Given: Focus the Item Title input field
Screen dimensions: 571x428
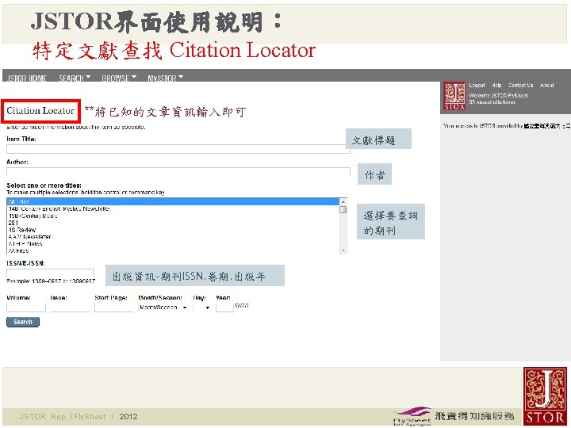Looking at the screenshot, I should click(x=178, y=149).
